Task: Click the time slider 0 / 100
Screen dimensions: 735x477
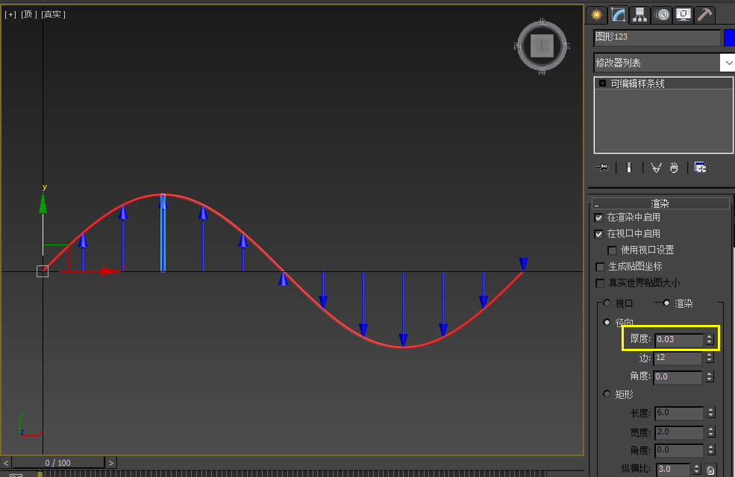Action: click(x=58, y=463)
